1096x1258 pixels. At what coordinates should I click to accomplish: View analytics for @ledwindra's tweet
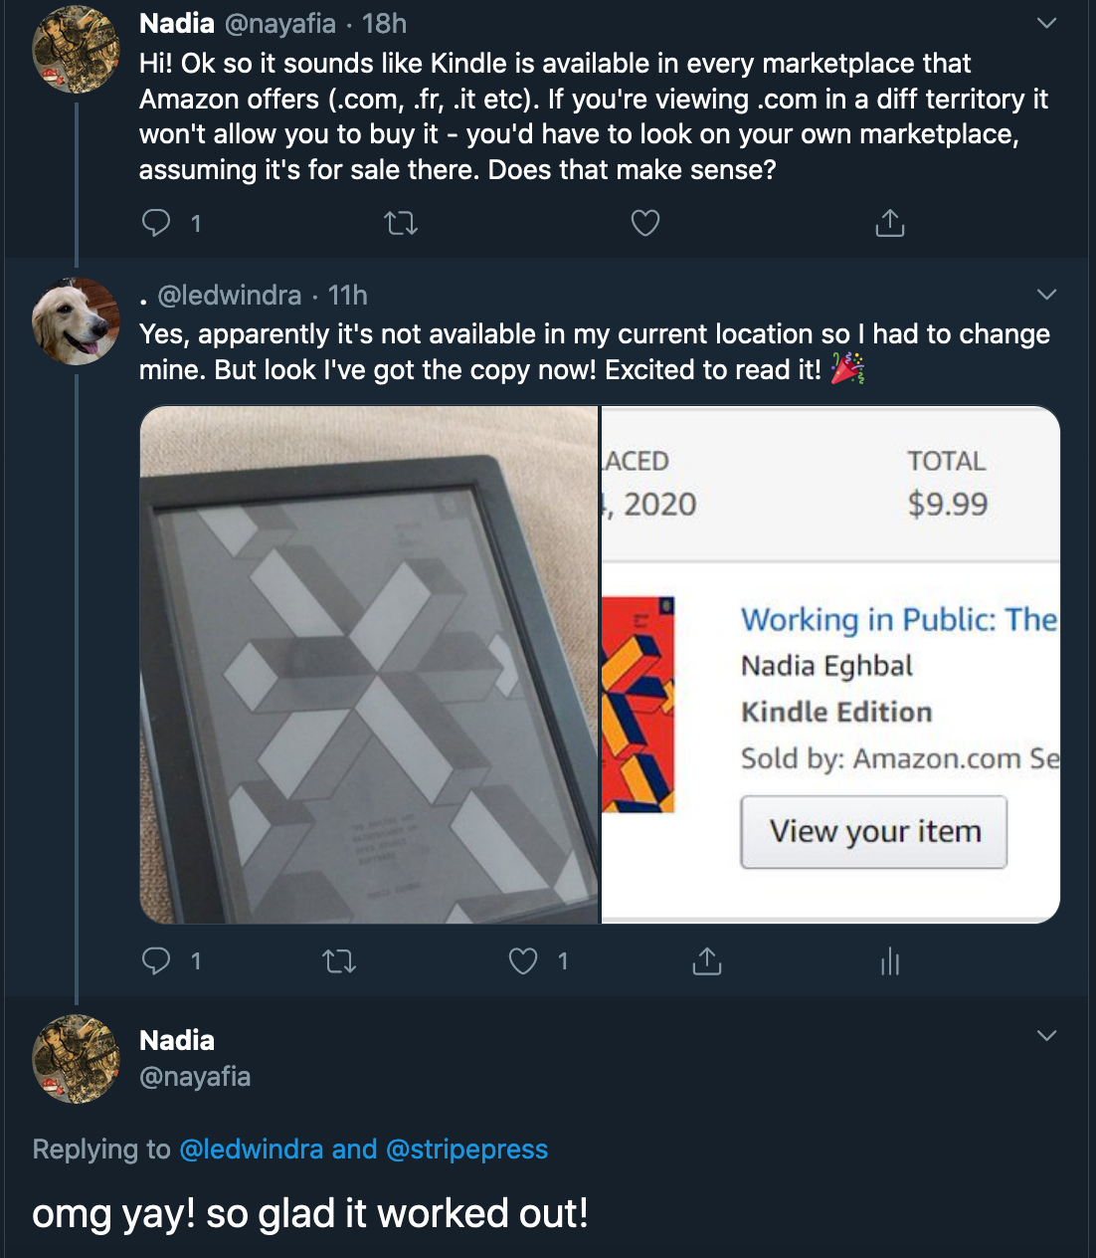pos(889,960)
